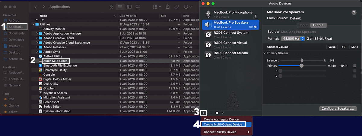Screen dimensions: 362x136
Task: Switch Finder to icon grid view
Action: [x=112, y=7]
